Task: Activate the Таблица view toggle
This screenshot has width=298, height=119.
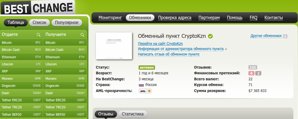Action: pyautogui.click(x=16, y=23)
